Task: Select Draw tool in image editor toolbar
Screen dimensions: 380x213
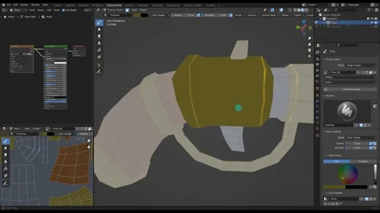Action: click(5, 141)
